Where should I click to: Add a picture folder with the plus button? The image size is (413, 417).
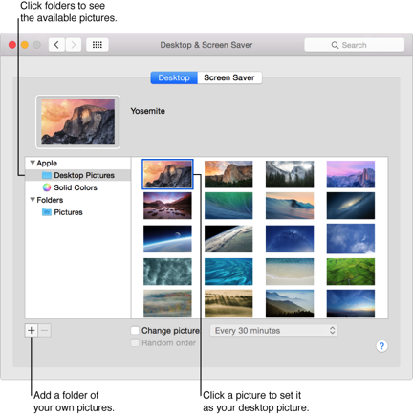point(32,331)
